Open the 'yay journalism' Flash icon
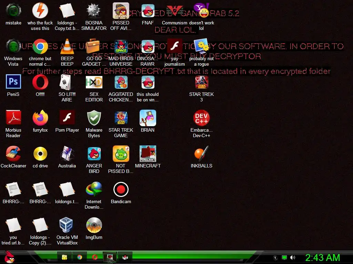 pyautogui.click(x=174, y=46)
